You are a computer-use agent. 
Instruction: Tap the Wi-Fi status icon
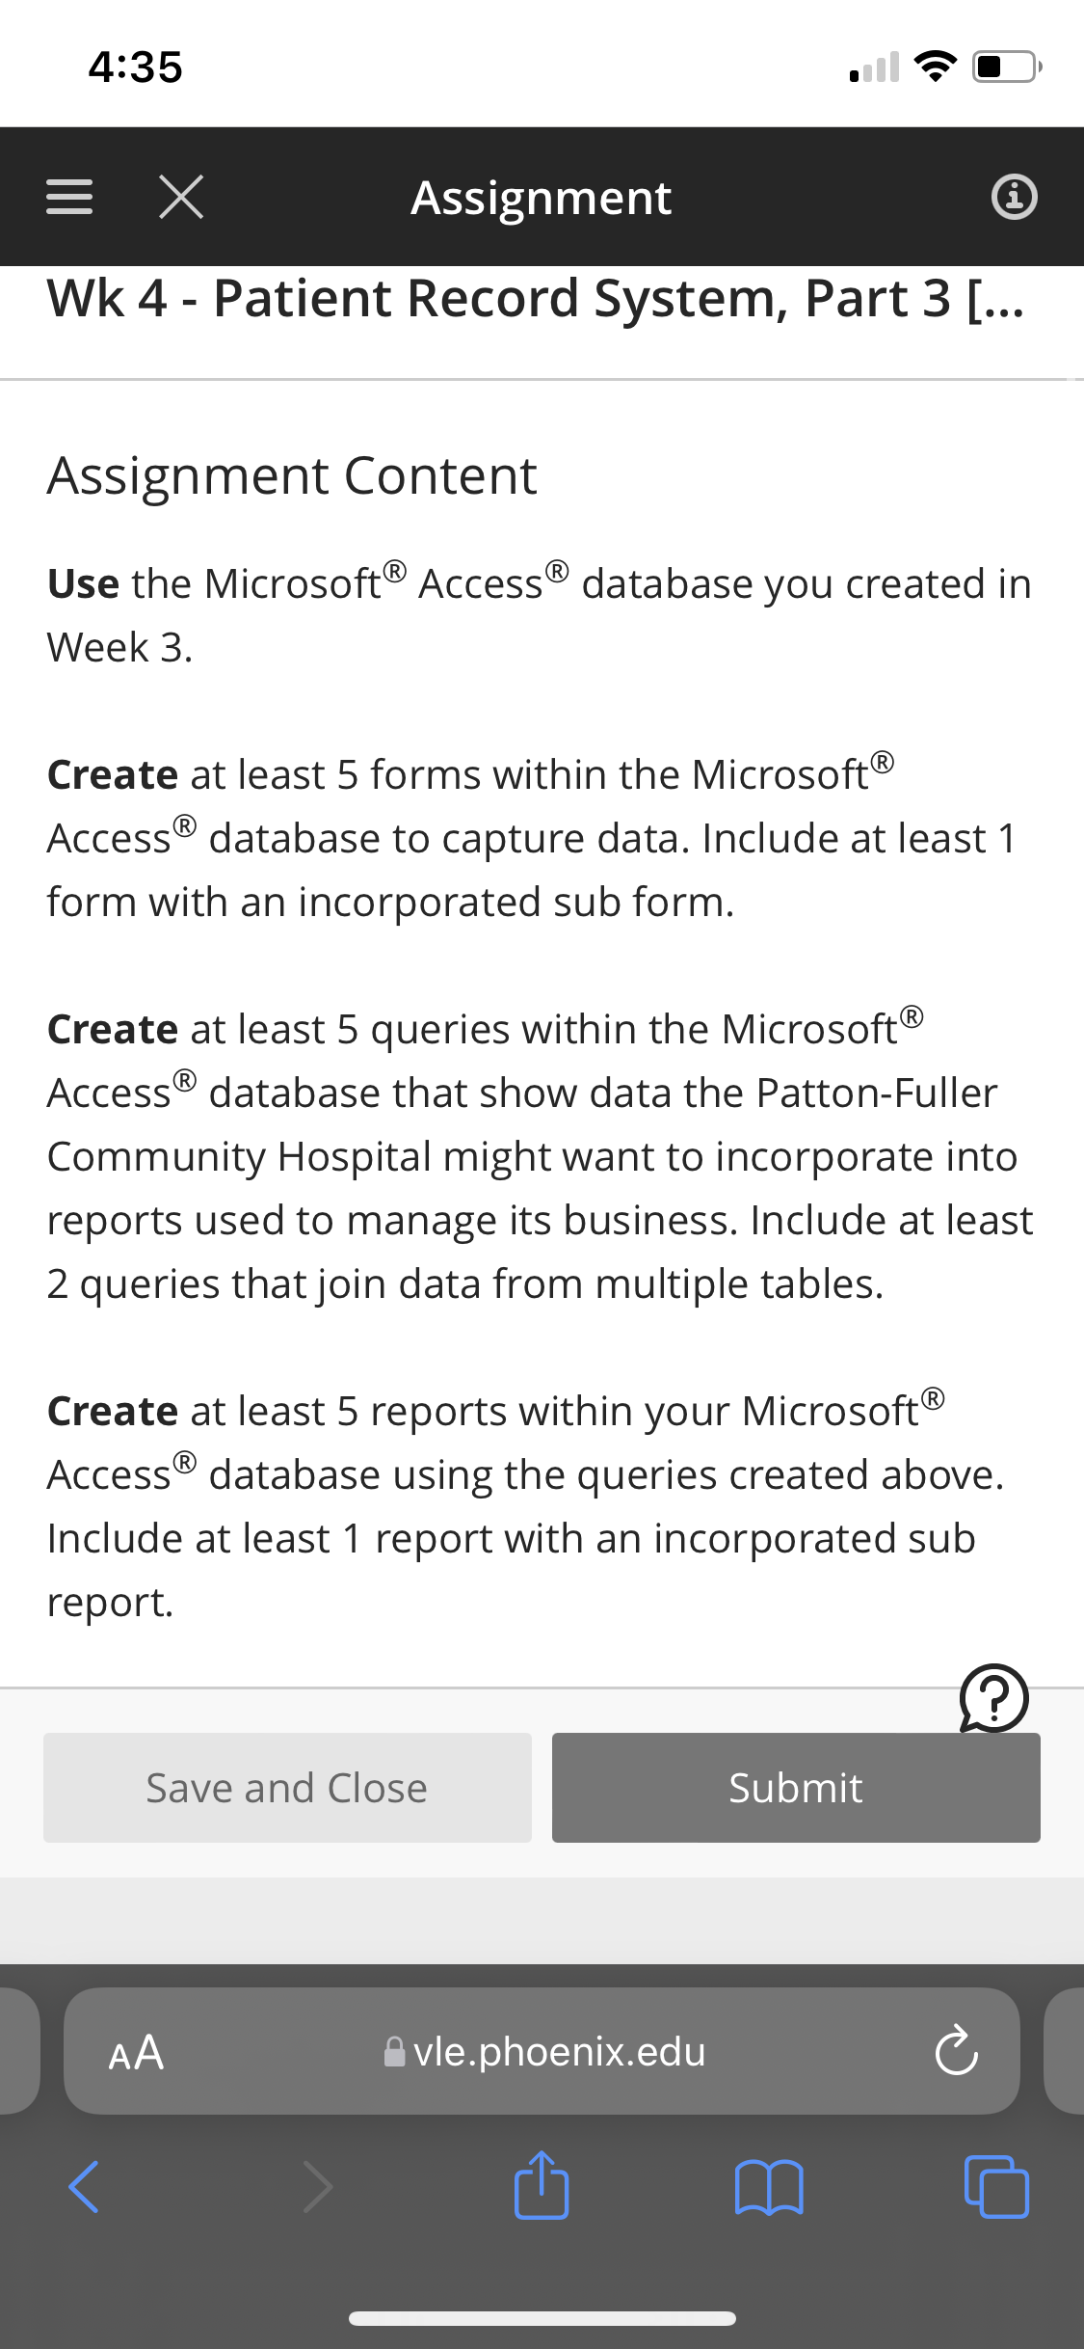(935, 67)
